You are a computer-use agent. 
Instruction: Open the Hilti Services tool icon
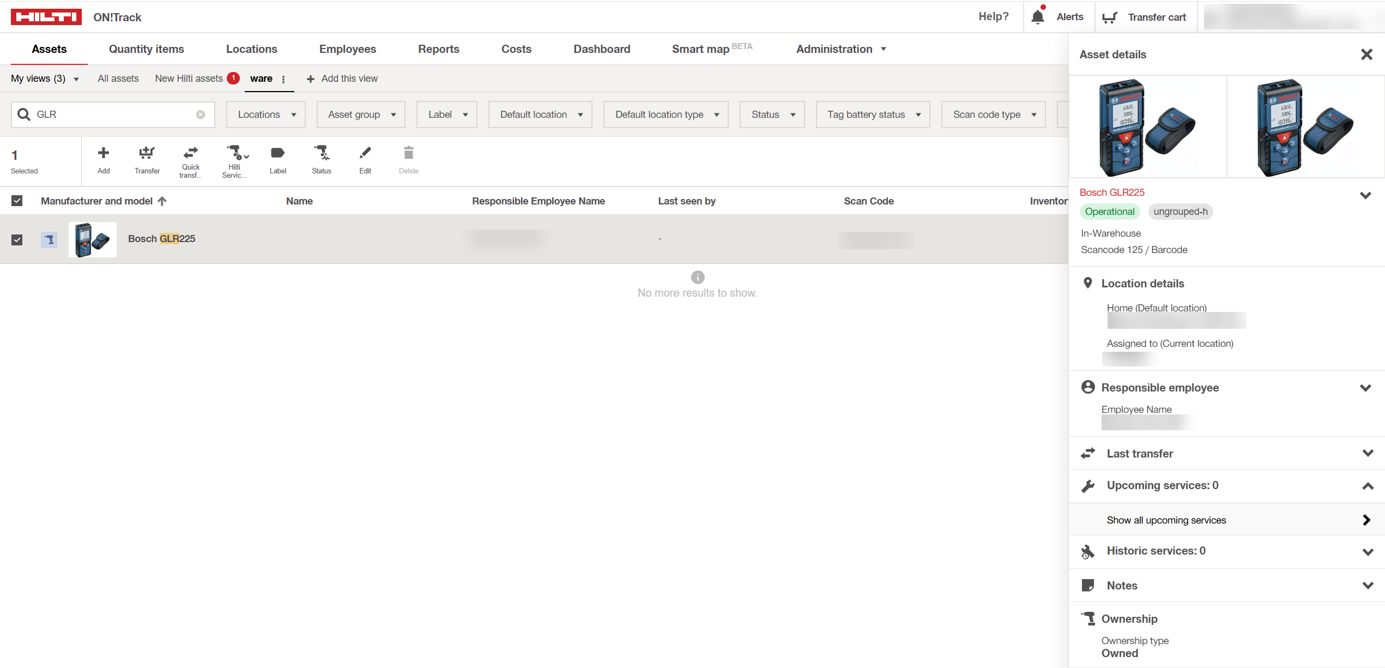click(235, 153)
